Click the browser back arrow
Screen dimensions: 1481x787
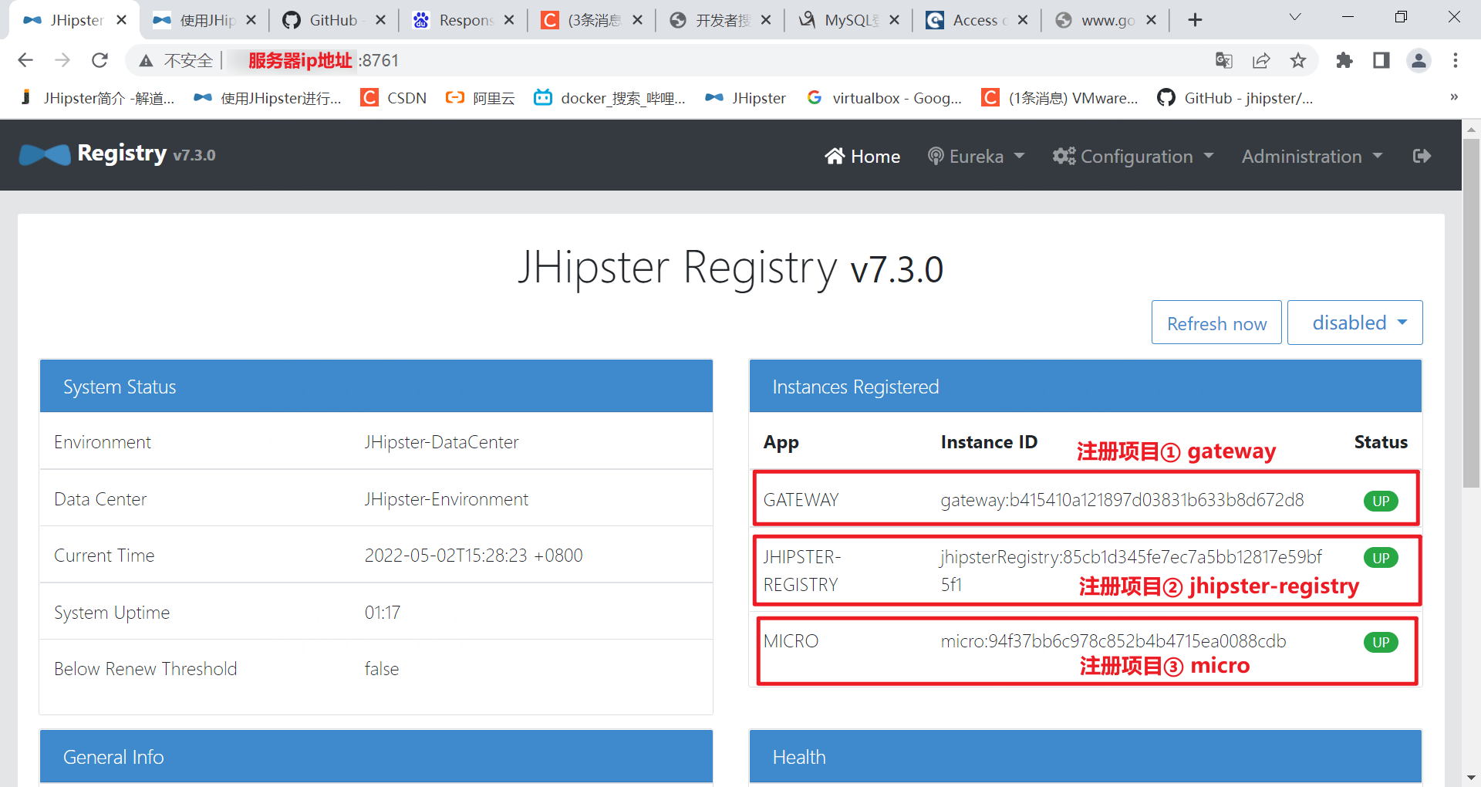tap(25, 60)
